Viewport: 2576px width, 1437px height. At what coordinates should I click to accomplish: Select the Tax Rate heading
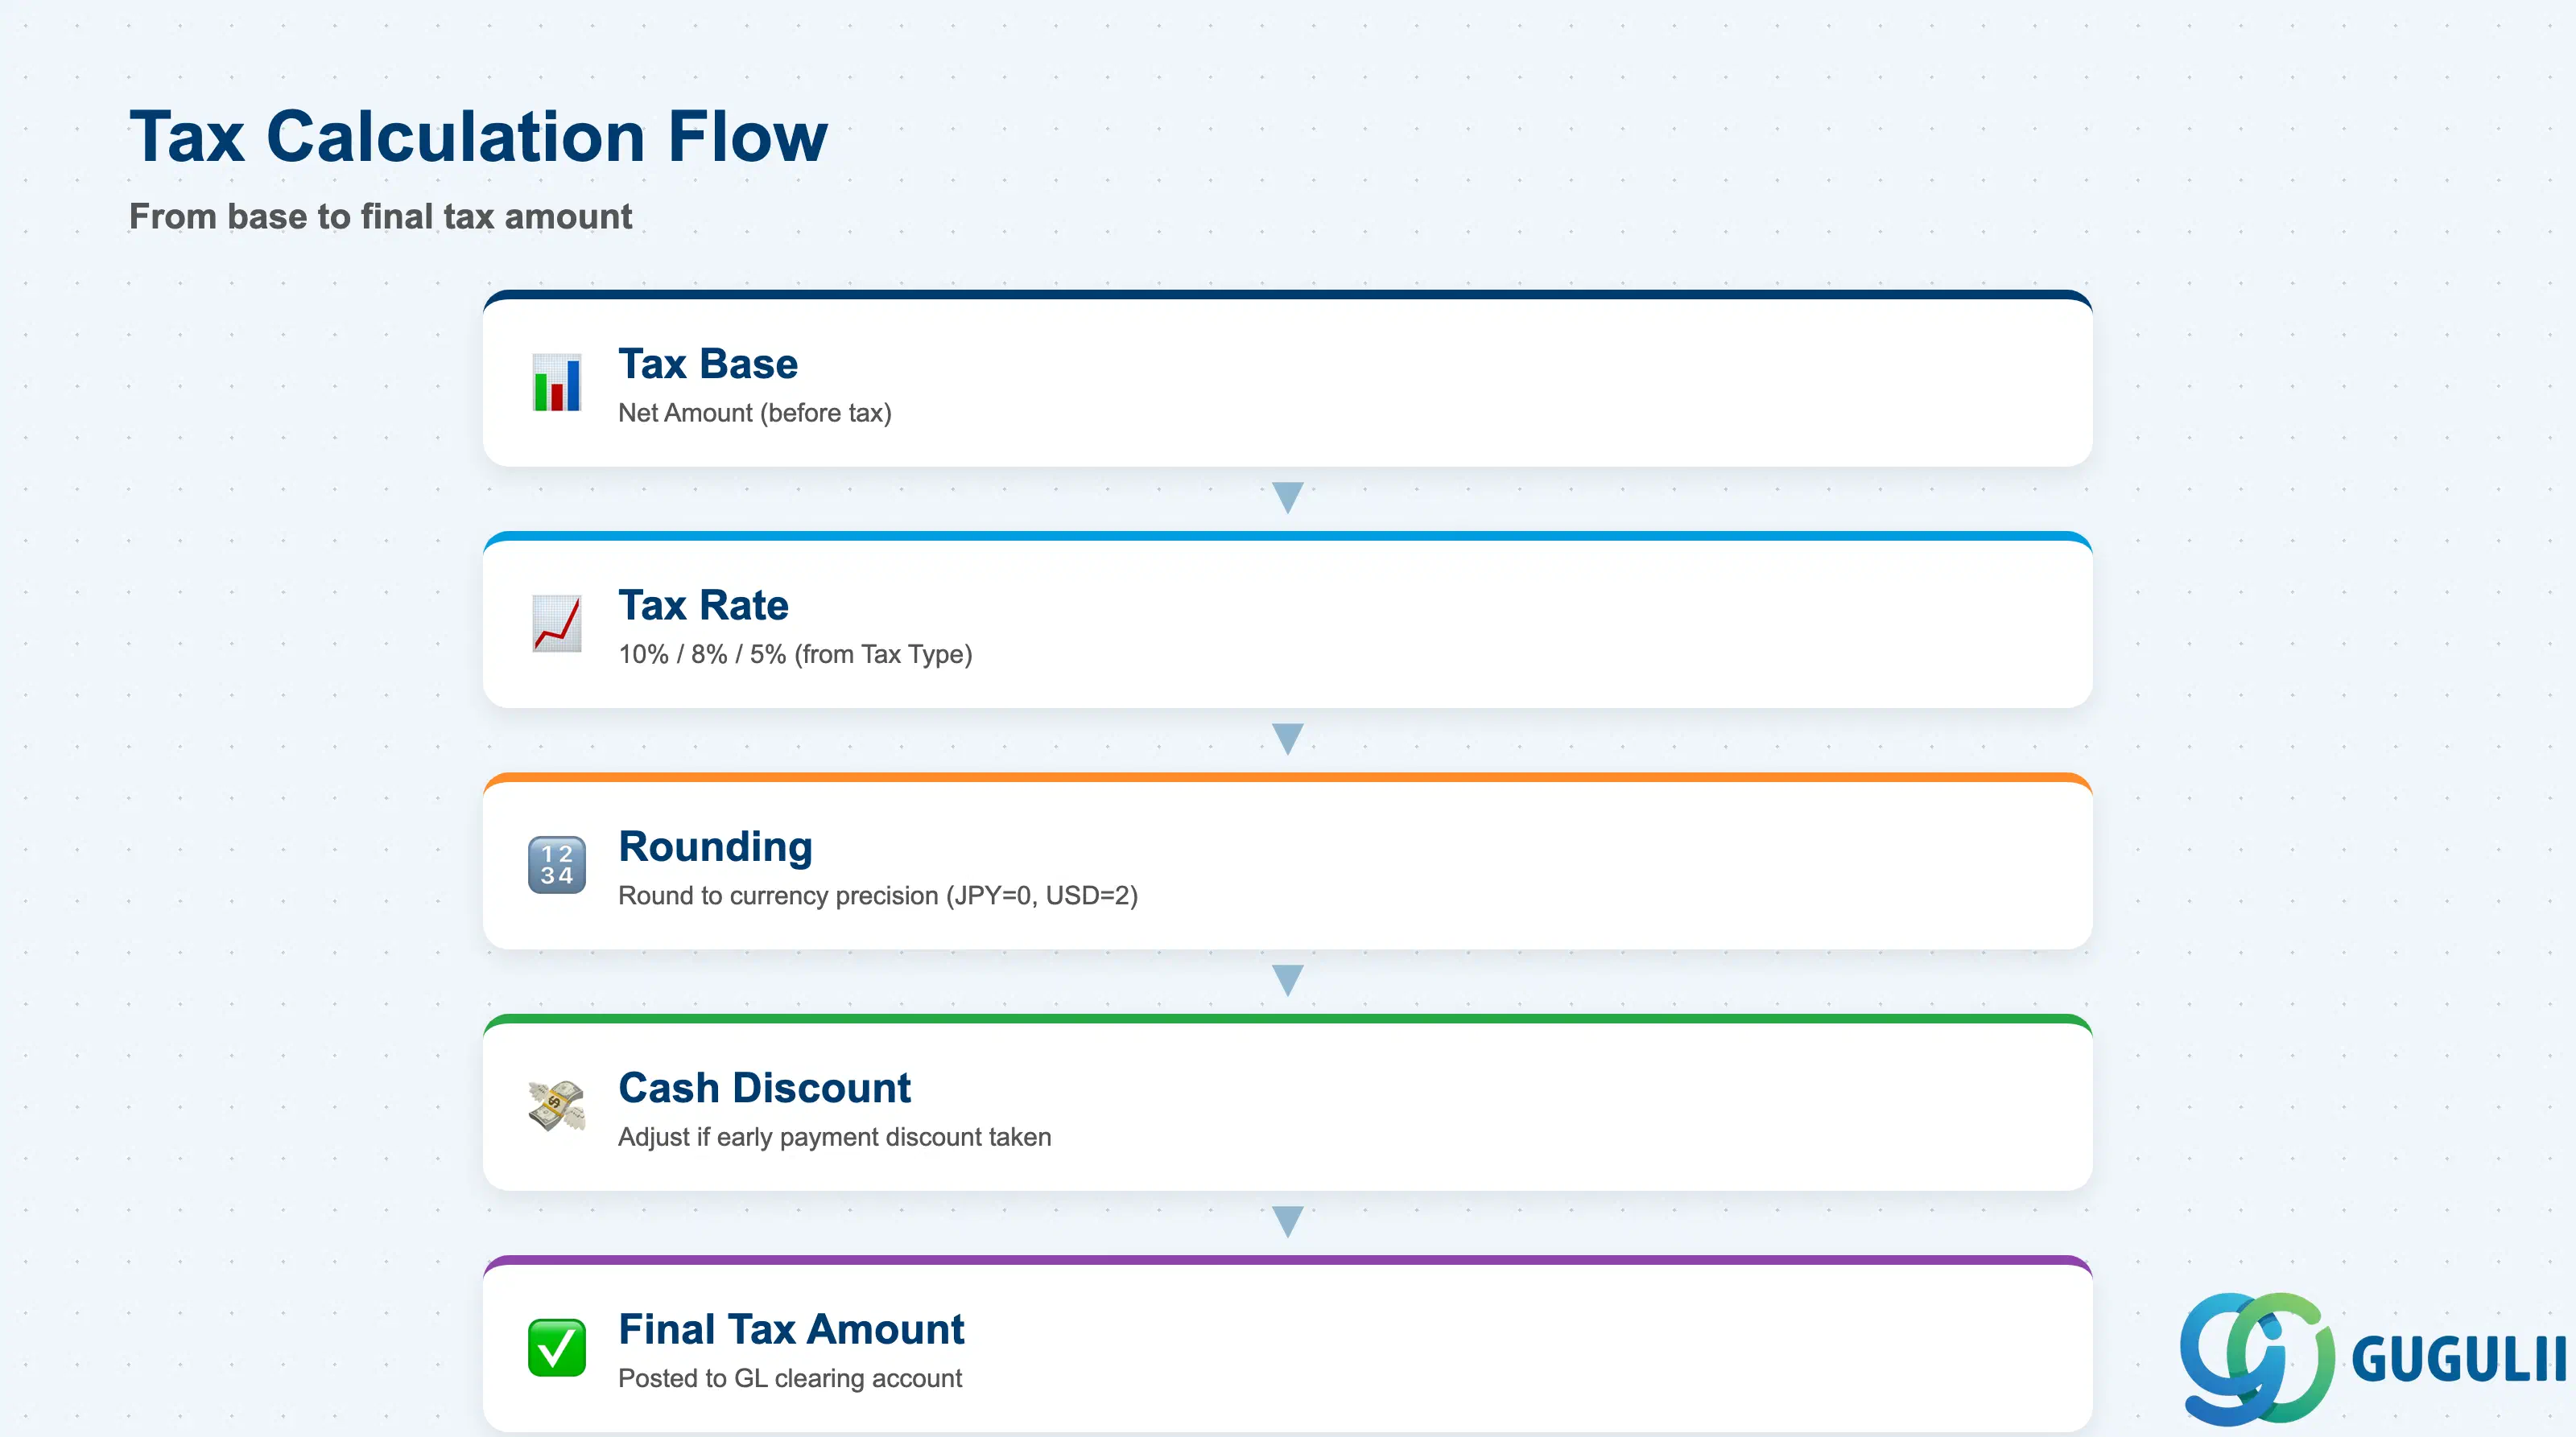pyautogui.click(x=703, y=604)
